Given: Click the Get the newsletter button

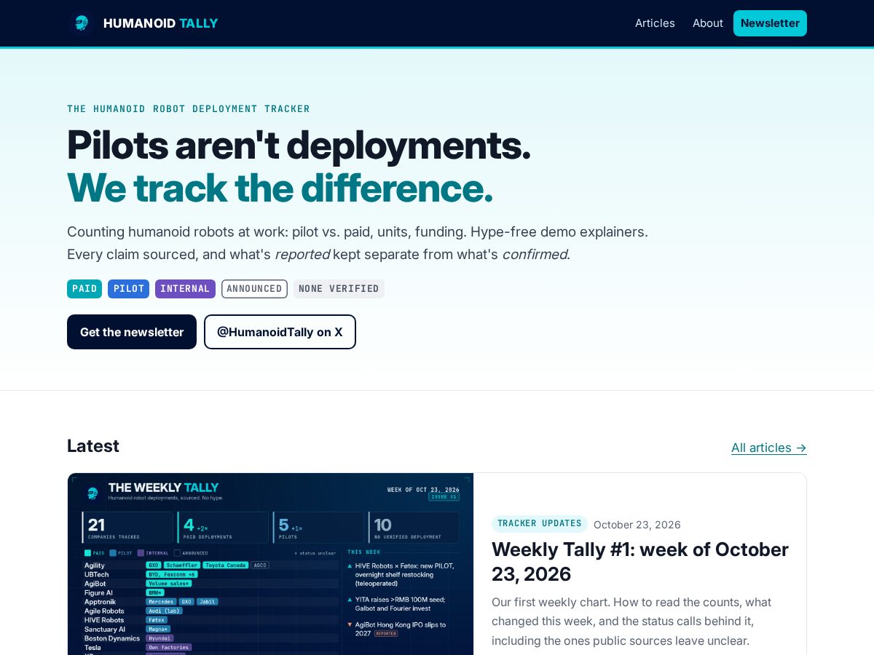Looking at the screenshot, I should (132, 332).
